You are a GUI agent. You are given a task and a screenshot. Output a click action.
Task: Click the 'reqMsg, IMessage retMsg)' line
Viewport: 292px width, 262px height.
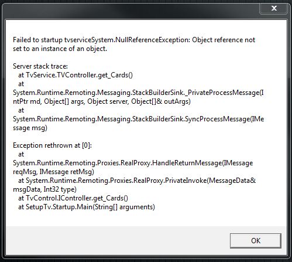click(x=53, y=172)
